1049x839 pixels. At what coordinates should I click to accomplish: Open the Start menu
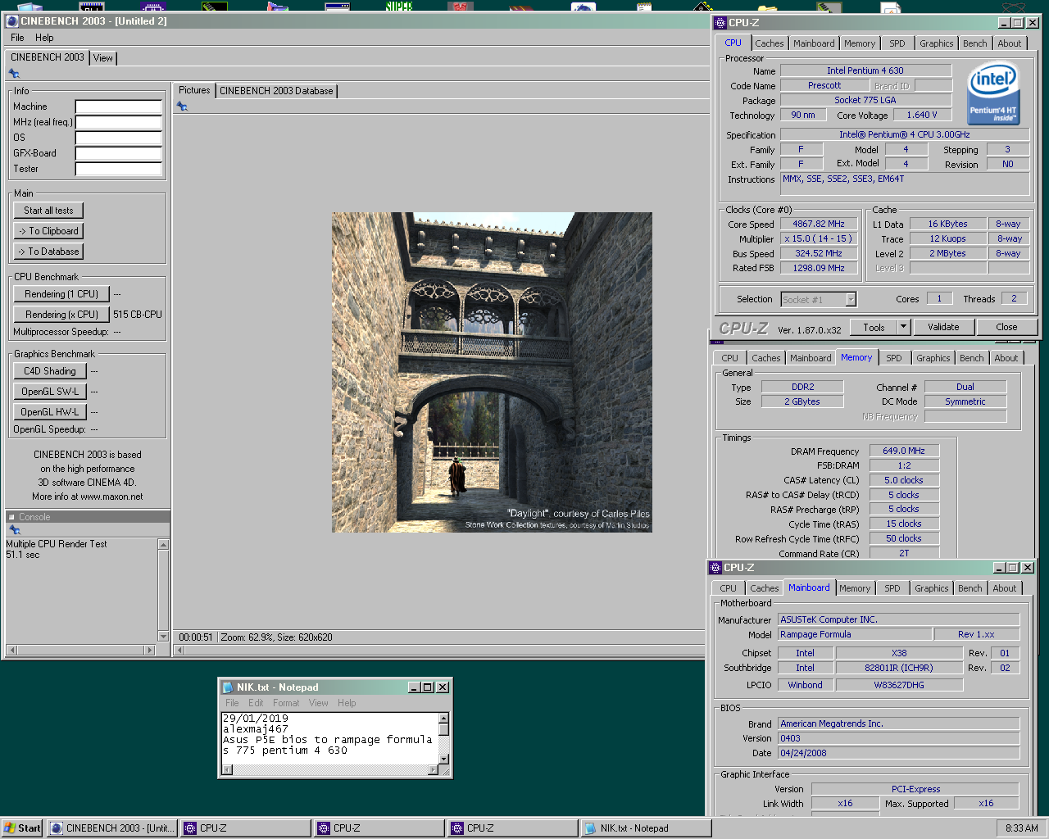coord(22,828)
